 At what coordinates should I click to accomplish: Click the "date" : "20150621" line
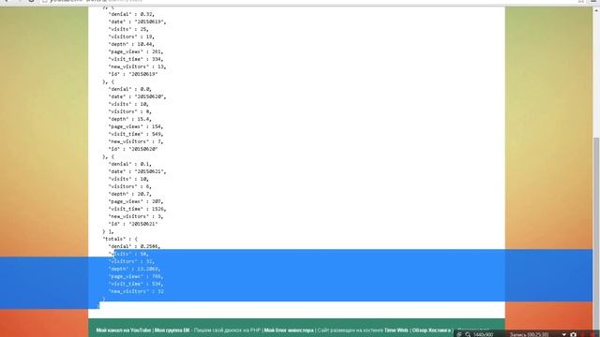pyautogui.click(x=138, y=171)
